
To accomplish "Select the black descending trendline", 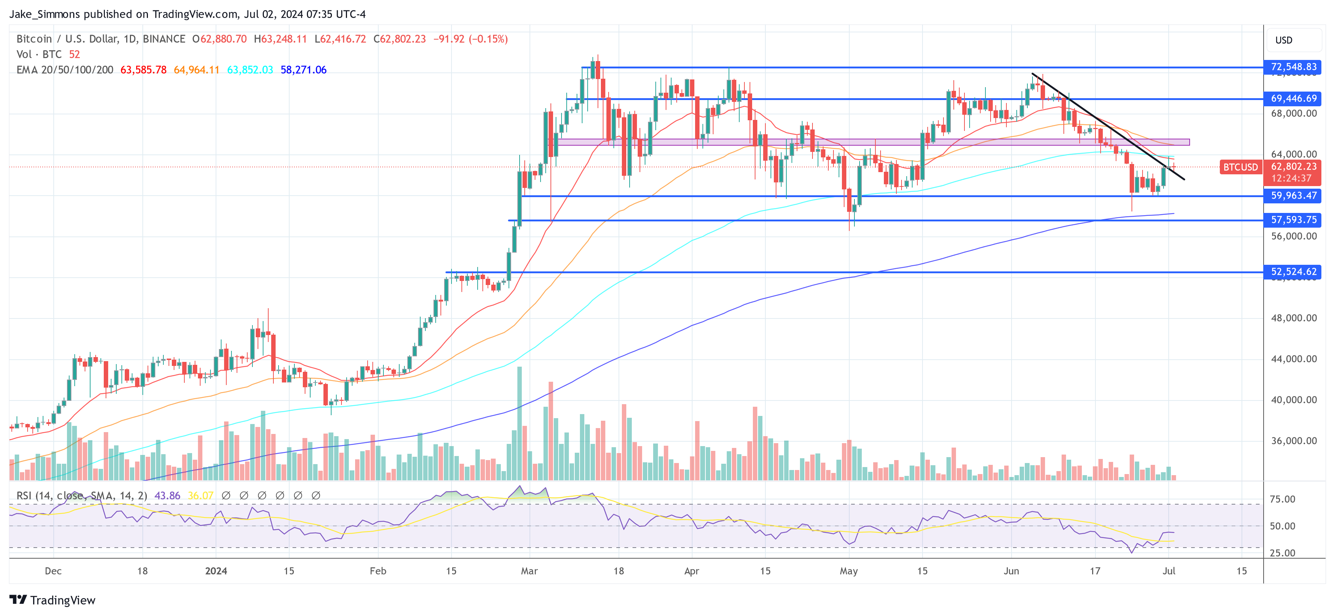I will 1108,127.
